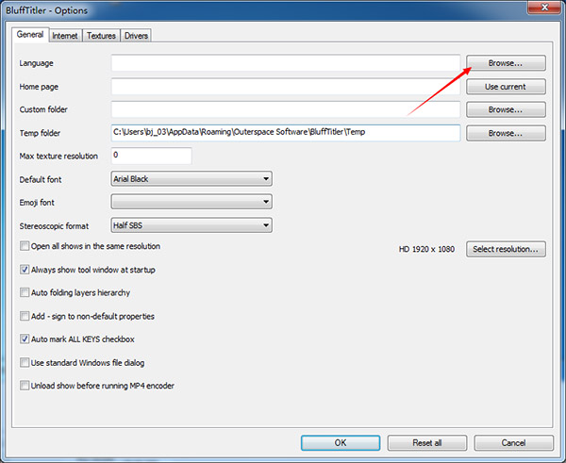
Task: Disable Auto mark ALL KEYS checkbox
Action: 25,339
